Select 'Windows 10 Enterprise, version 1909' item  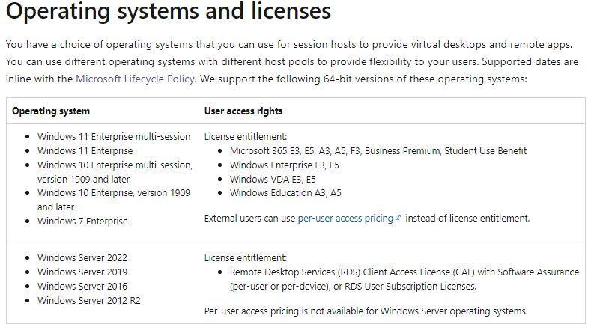114,200
